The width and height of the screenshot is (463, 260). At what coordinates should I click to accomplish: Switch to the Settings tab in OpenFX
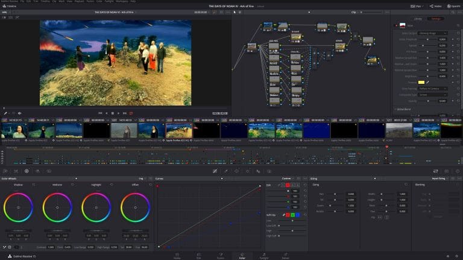[x=436, y=19]
